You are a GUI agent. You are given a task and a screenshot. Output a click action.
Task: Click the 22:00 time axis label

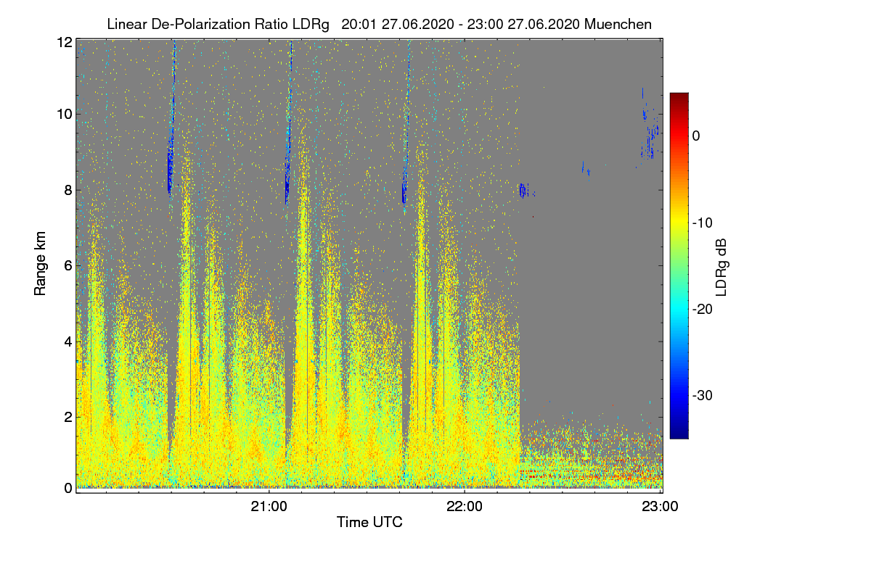(x=465, y=507)
